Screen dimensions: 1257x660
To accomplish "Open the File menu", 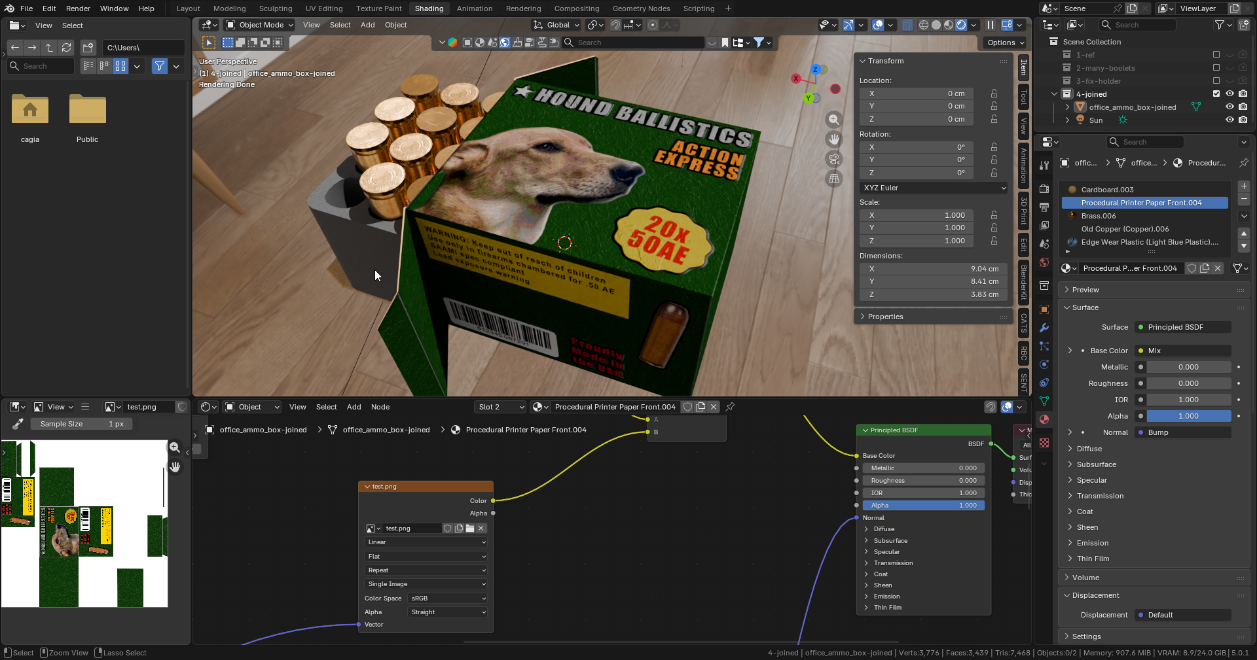I will pyautogui.click(x=26, y=9).
